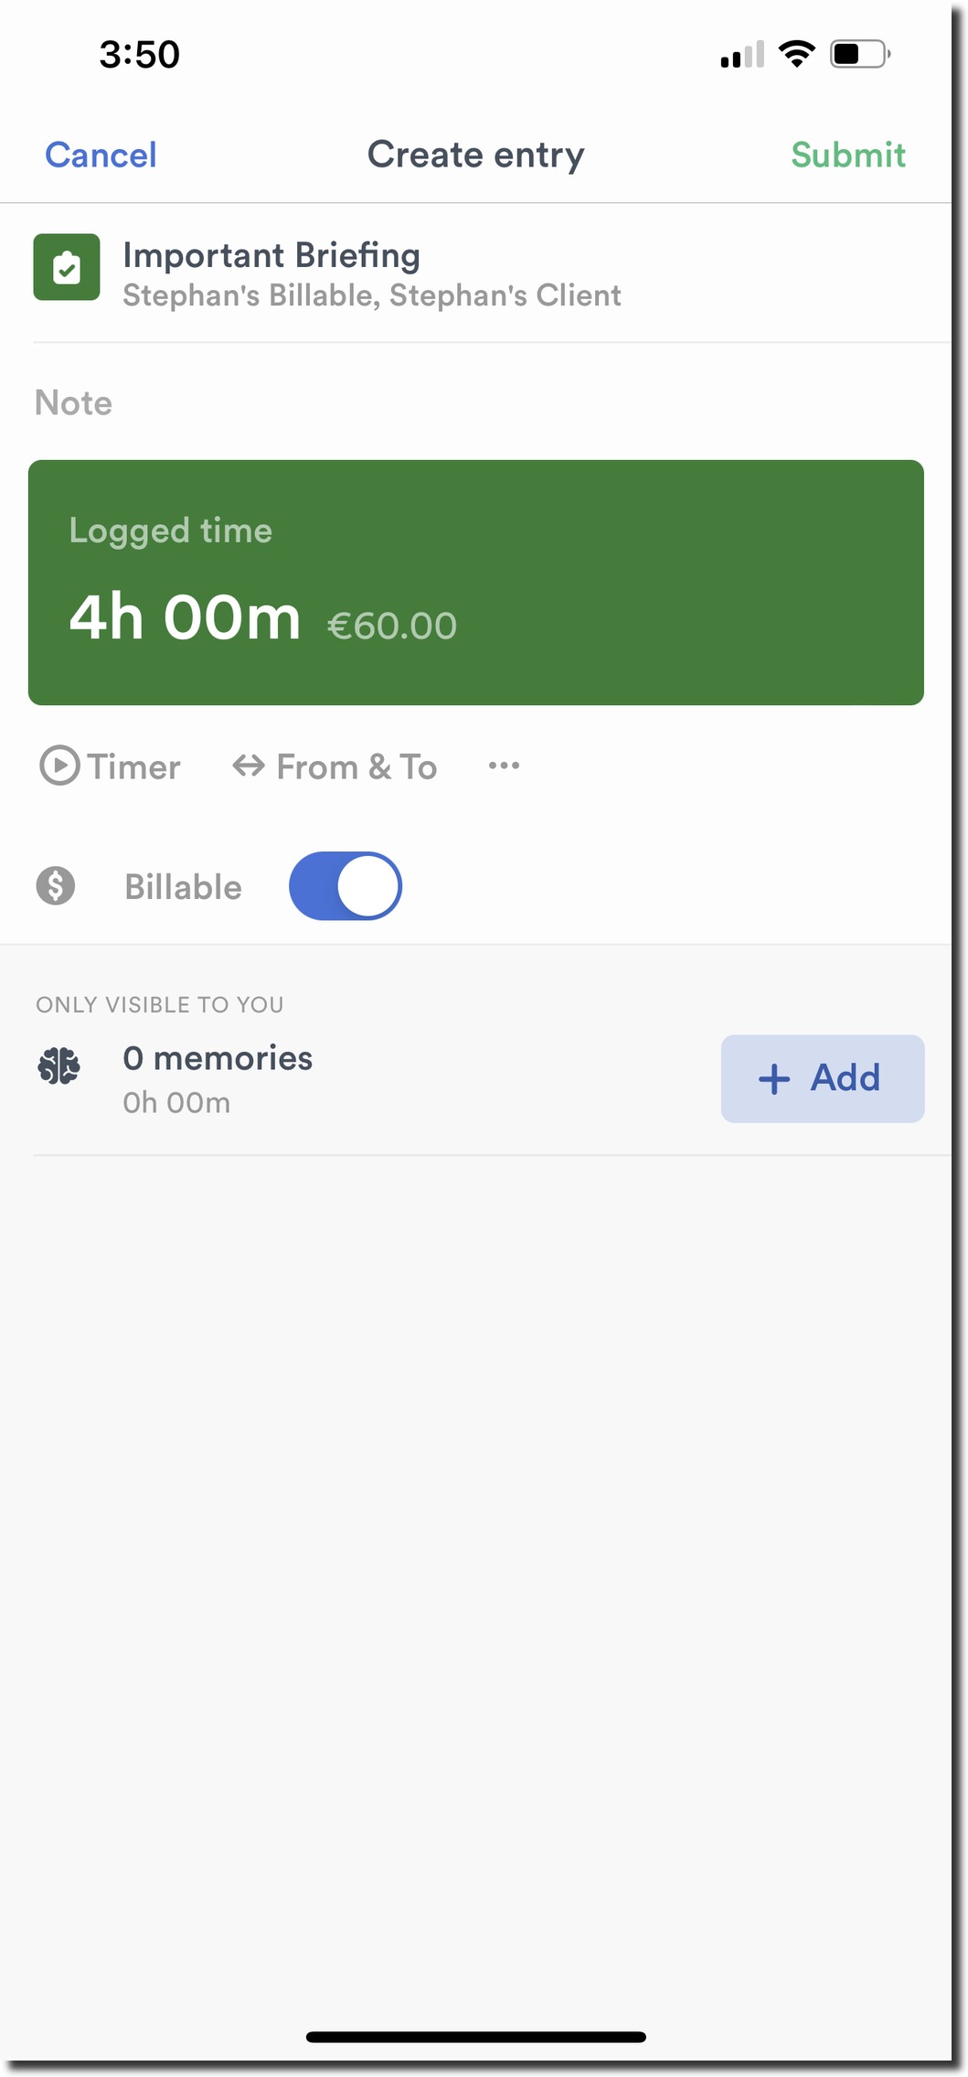Expand hidden entry options with three dots
The height and width of the screenshot is (2077, 968).
point(504,765)
